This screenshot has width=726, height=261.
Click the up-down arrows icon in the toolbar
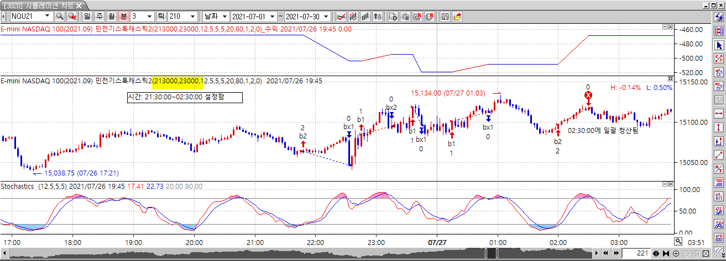click(378, 17)
